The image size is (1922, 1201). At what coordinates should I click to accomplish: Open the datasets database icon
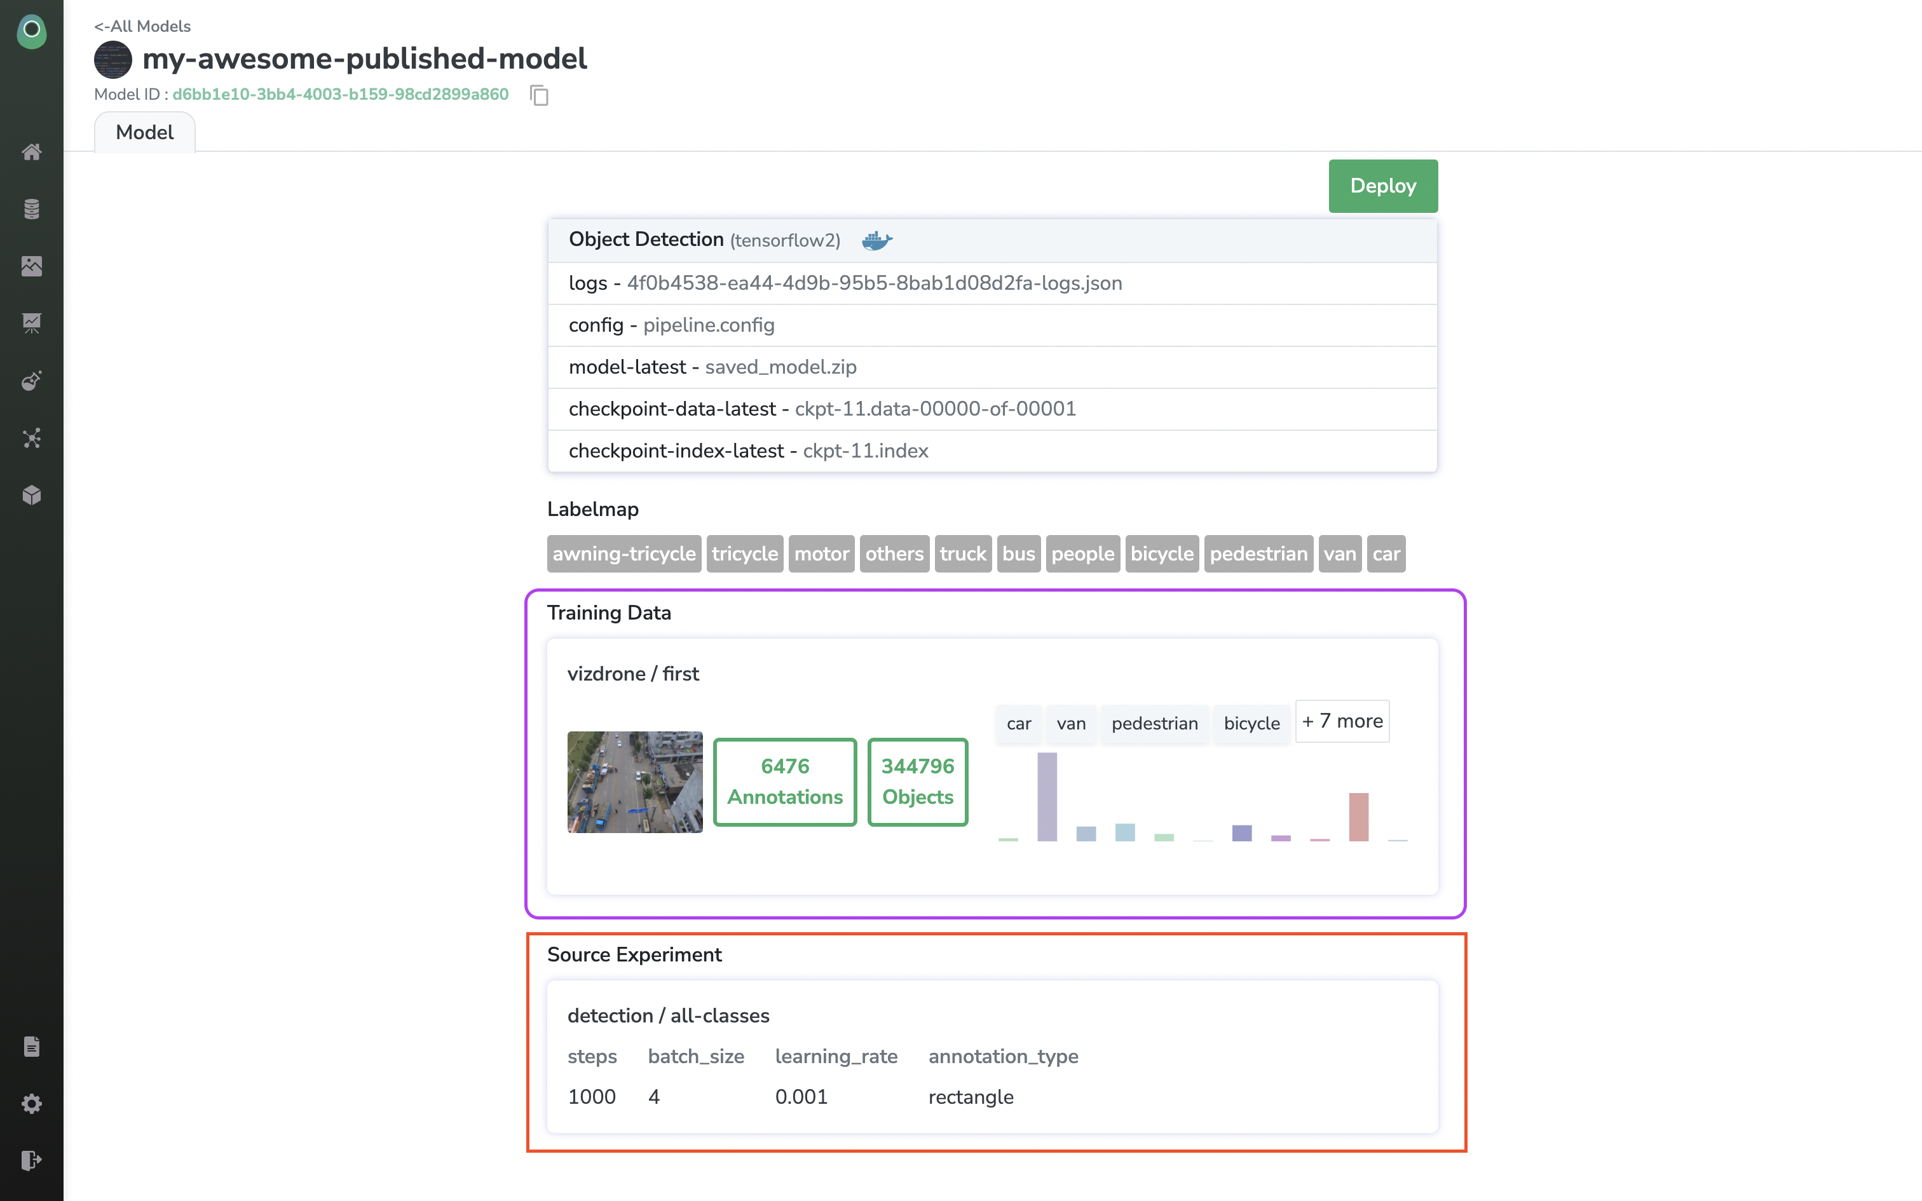(x=32, y=209)
